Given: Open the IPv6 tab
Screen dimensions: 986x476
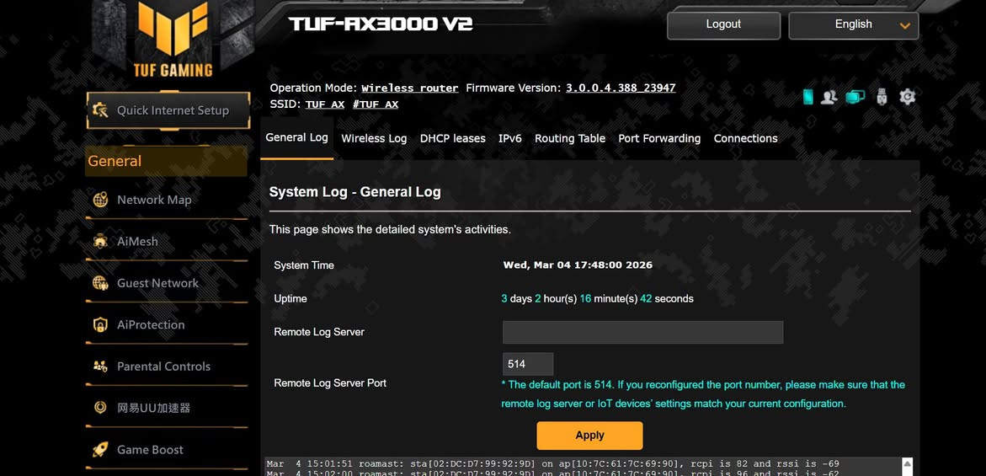Looking at the screenshot, I should click(510, 138).
